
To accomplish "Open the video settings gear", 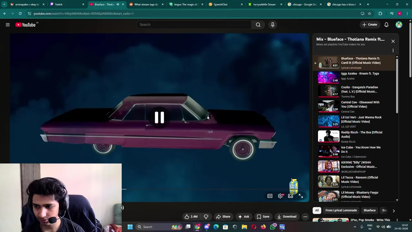I will [280, 196].
